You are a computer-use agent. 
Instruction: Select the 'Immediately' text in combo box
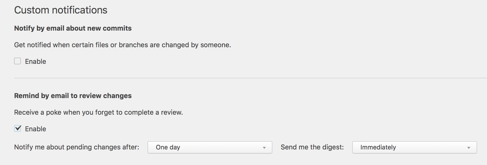pyautogui.click(x=378, y=147)
